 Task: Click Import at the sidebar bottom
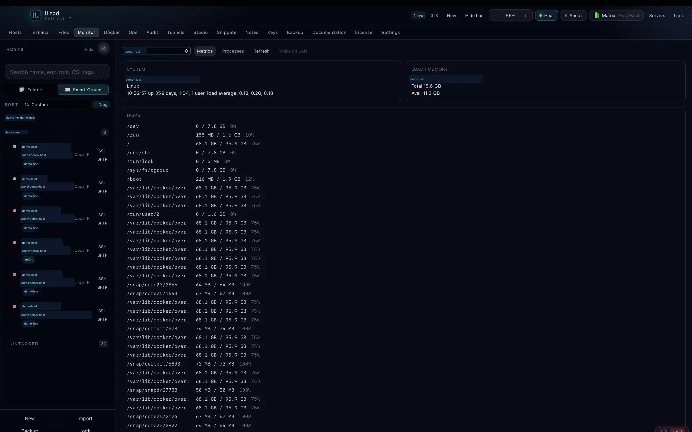(85, 418)
